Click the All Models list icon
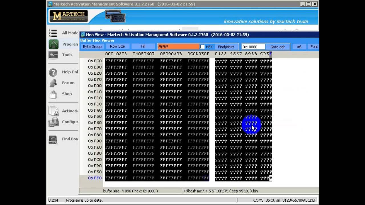The height and width of the screenshot is (205, 365). pos(53,33)
